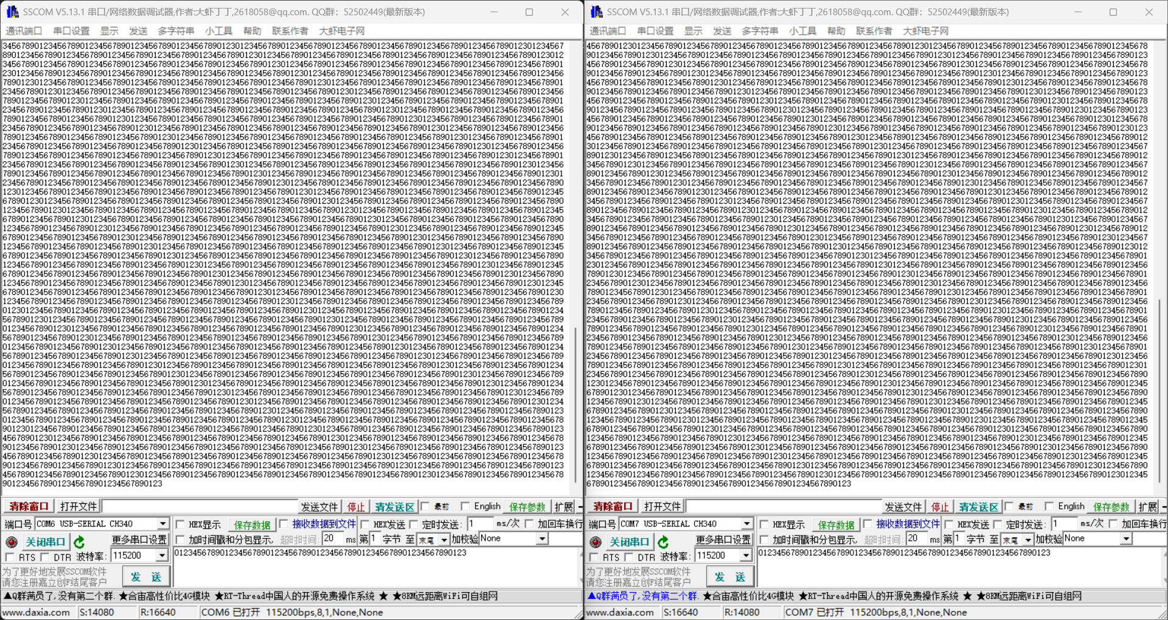Click the SSCOM title bar icon of left window
Viewport: 1168px width, 620px height.
[x=12, y=12]
